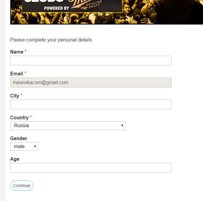The image size is (203, 201).
Task: Click the City field label
Action: pyautogui.click(x=15, y=96)
